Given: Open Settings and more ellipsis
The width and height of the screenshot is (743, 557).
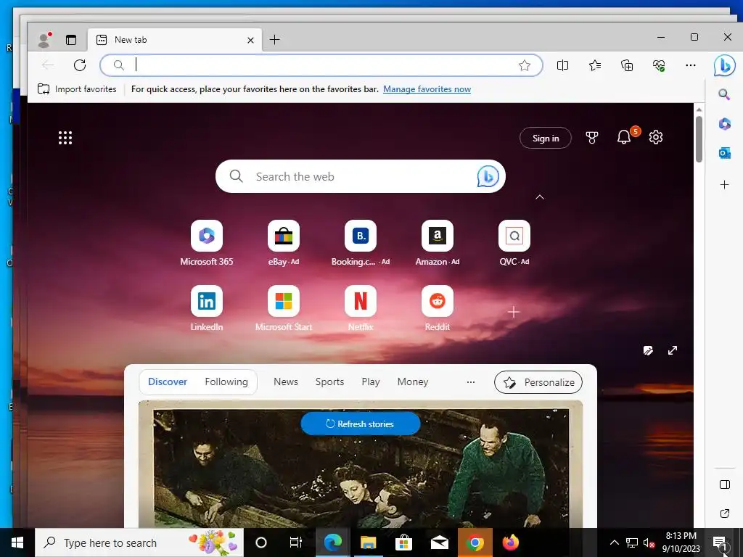Looking at the screenshot, I should (x=691, y=65).
